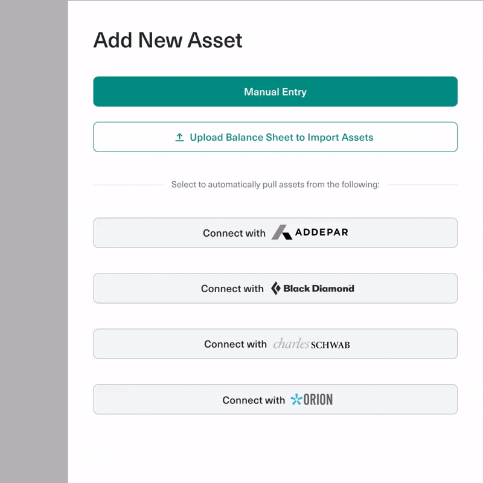Choose the Connect with Orion option
483x483 pixels.
click(275, 399)
